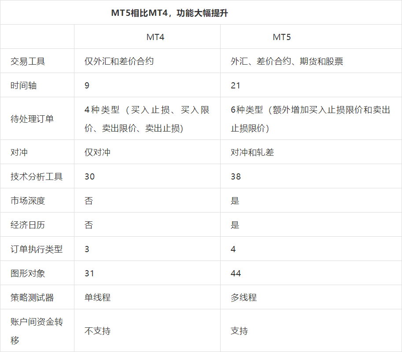Click the cell '仅对冲'

(x=97, y=152)
